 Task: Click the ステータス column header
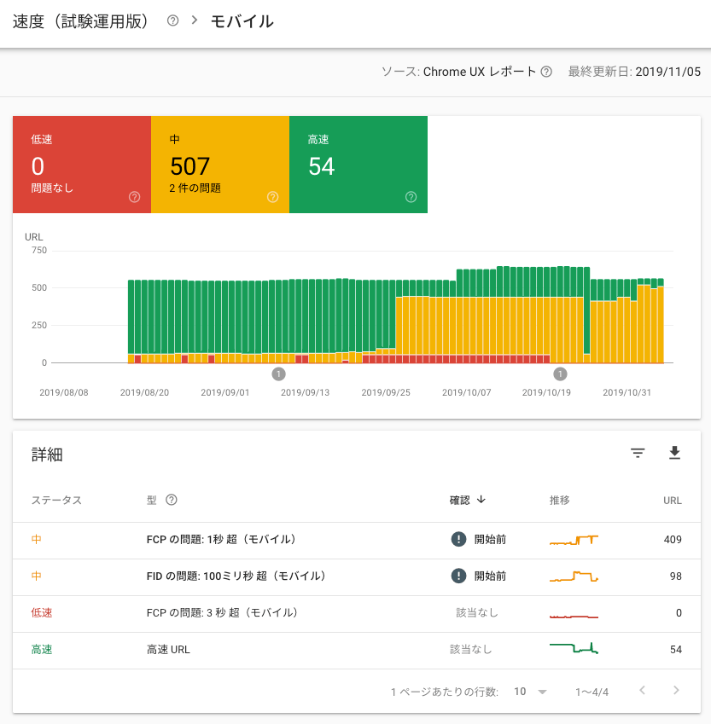coord(56,500)
